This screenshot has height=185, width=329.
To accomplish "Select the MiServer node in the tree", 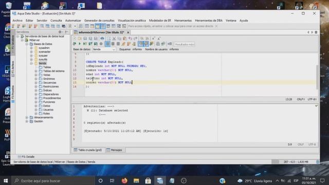I will (x=34, y=40).
